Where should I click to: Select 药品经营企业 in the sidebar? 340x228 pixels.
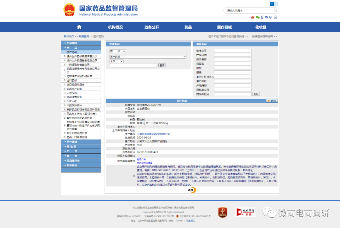(x=74, y=97)
